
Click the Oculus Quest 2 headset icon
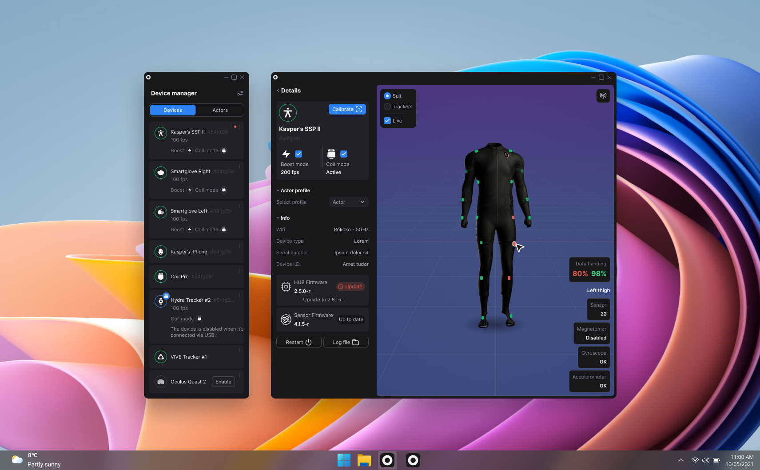(161, 382)
